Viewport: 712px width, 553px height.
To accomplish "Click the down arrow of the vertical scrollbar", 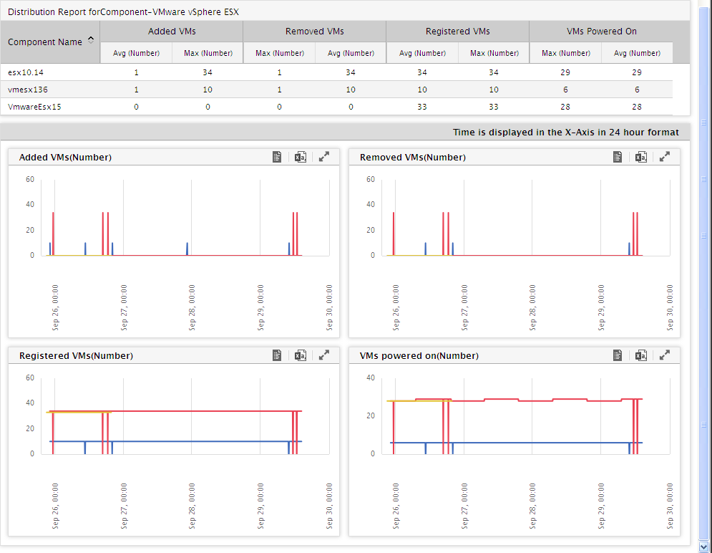I will [x=704, y=547].
